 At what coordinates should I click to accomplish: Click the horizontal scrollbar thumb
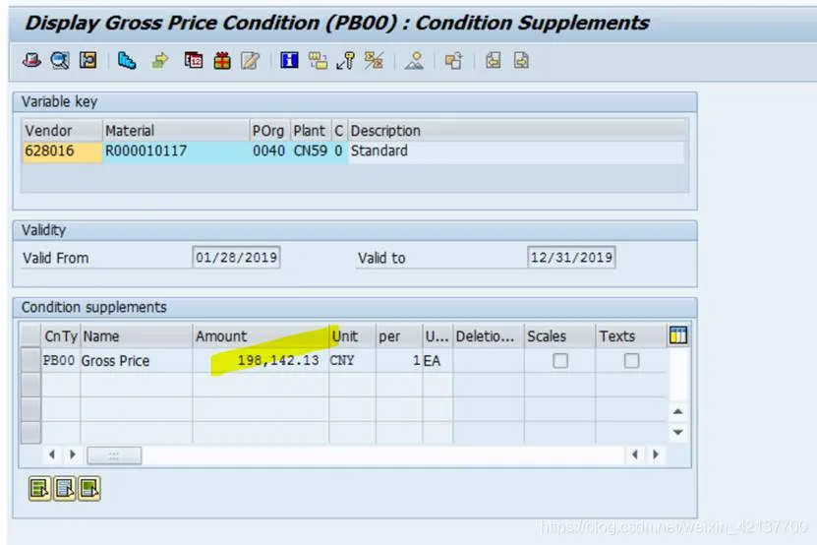click(x=114, y=455)
